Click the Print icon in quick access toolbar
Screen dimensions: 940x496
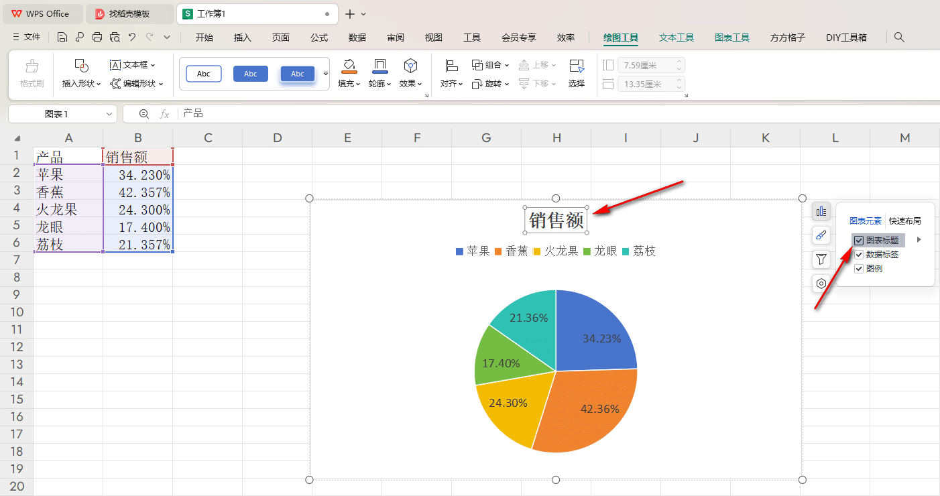point(97,38)
